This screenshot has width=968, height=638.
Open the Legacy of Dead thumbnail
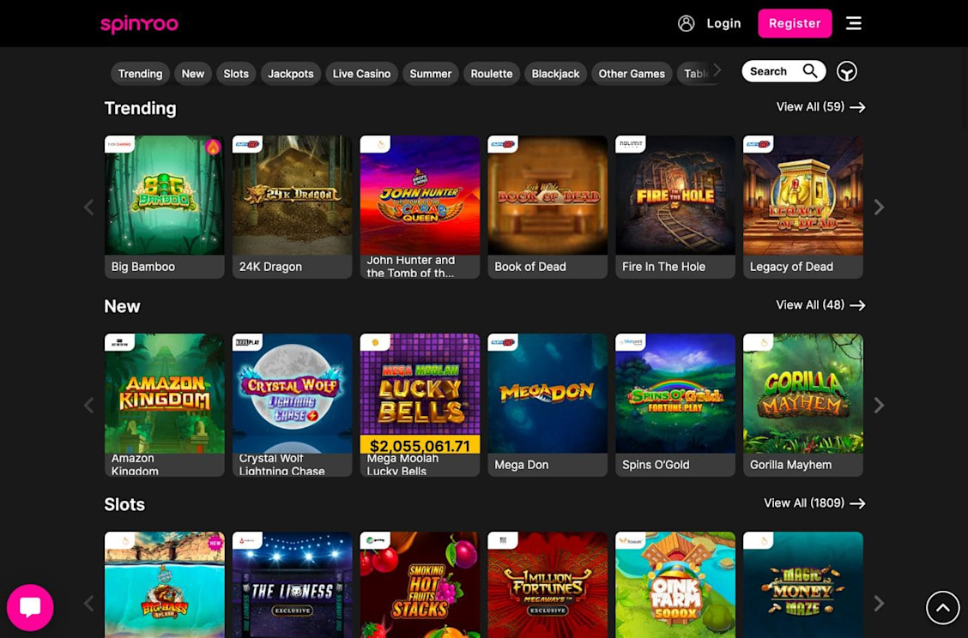[x=803, y=195]
